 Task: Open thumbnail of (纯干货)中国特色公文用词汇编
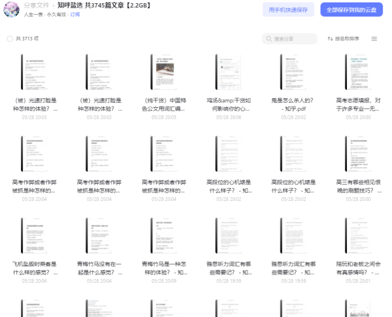[164, 72]
